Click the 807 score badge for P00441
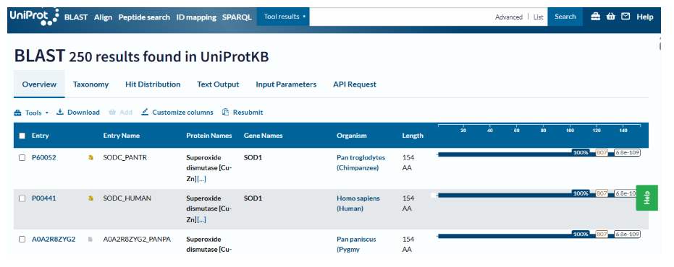This screenshot has height=267, width=674. (602, 193)
